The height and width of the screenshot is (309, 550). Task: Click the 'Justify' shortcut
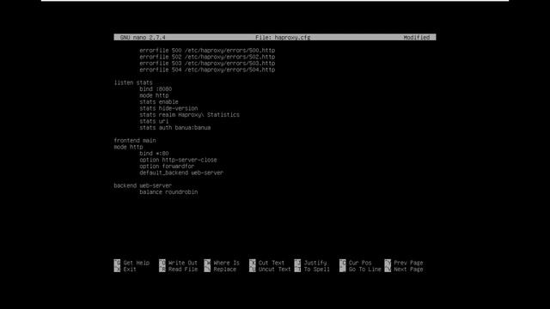[311, 263]
